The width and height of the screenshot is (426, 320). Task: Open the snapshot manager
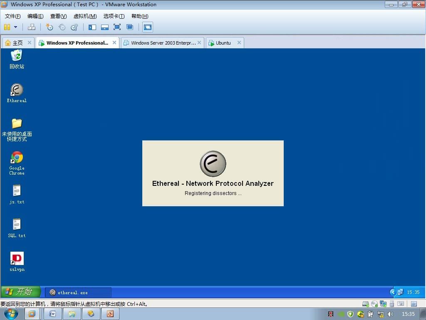coord(74,27)
